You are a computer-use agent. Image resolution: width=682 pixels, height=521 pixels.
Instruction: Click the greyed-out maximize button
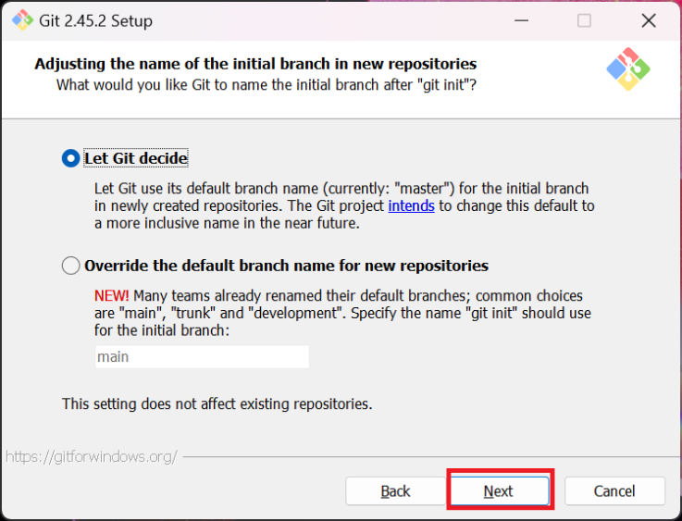[x=584, y=20]
